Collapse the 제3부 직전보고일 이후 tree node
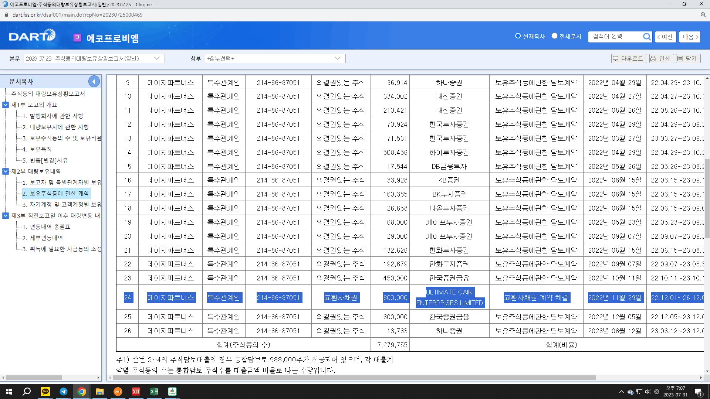The image size is (710, 399). click(x=6, y=216)
